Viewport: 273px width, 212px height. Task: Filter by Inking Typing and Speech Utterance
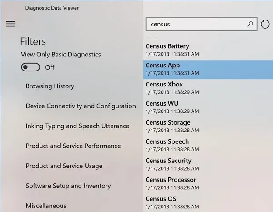(77, 126)
